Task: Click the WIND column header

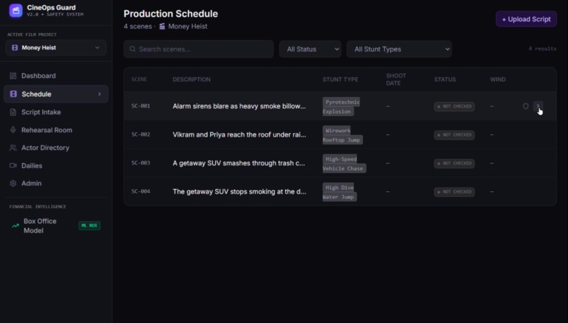Action: pyautogui.click(x=498, y=80)
